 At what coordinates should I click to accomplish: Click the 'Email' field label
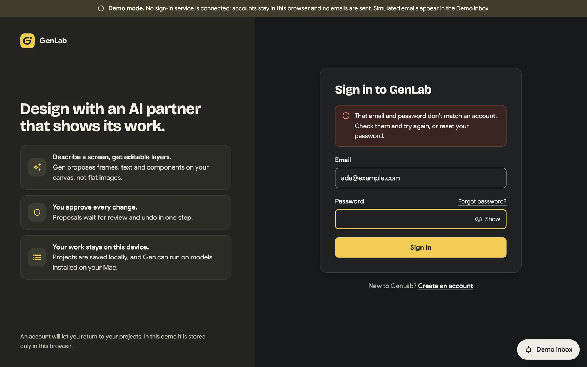(343, 160)
